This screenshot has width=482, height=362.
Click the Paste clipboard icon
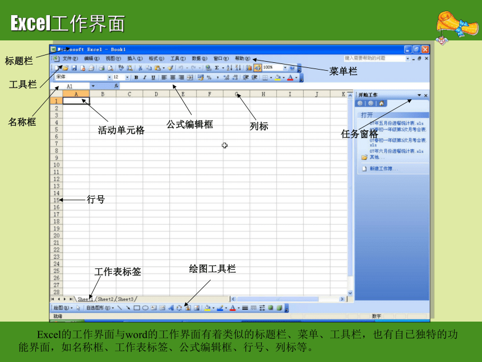click(157, 68)
